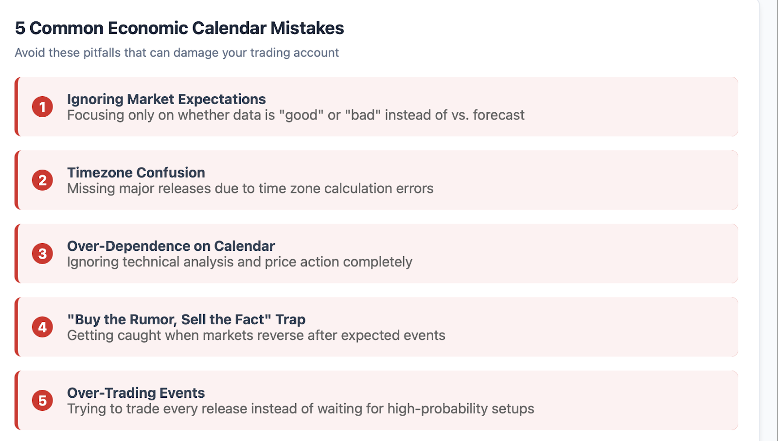This screenshot has height=441, width=778.
Task: Click the description about ignoring technical analysis
Action: click(x=239, y=262)
